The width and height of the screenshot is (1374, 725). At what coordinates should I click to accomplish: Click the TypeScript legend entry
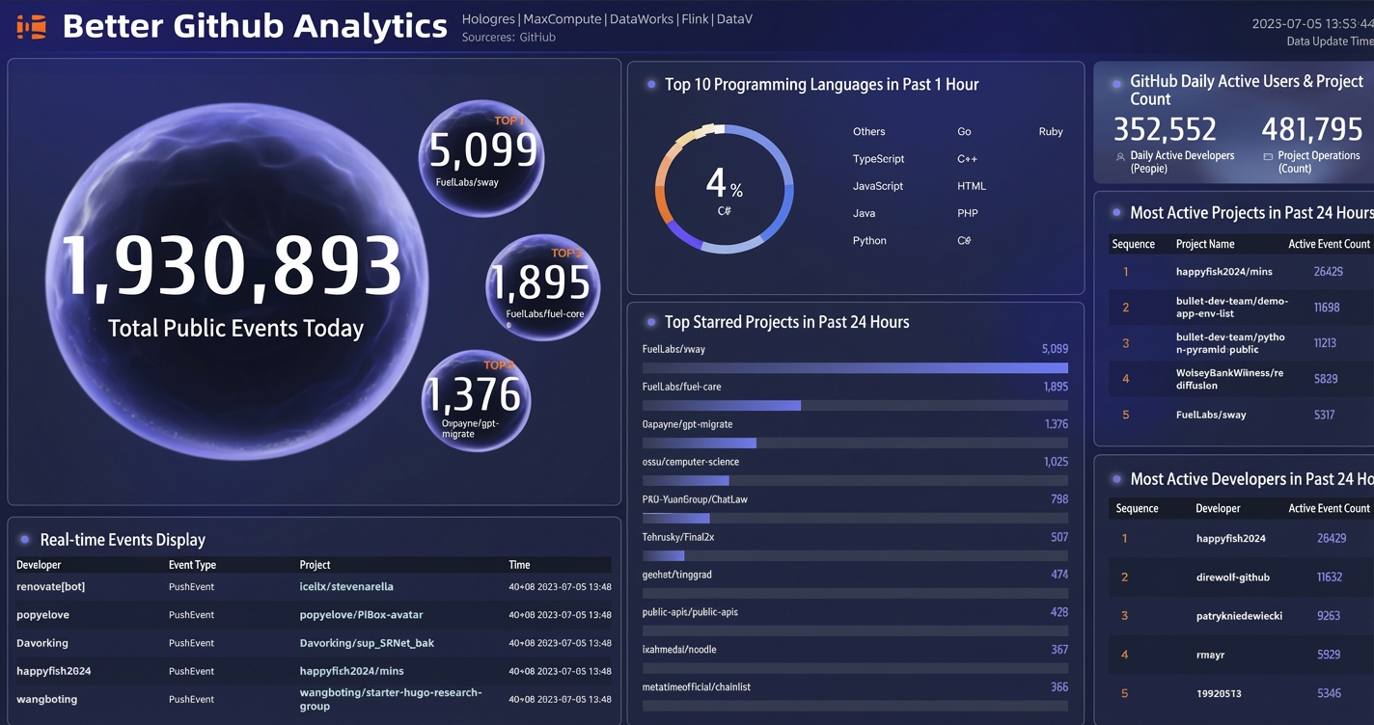point(878,159)
